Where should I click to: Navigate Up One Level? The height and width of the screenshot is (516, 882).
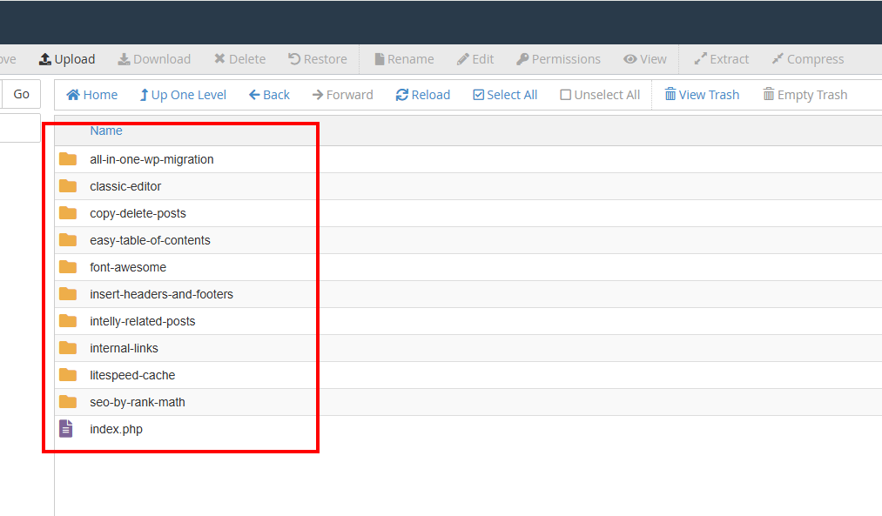click(x=183, y=95)
